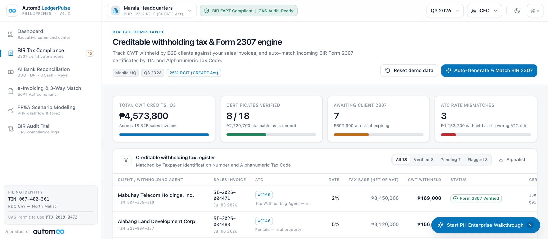Export the Alphalist
Image resolution: width=548 pixels, height=239 pixels.
[512, 160]
